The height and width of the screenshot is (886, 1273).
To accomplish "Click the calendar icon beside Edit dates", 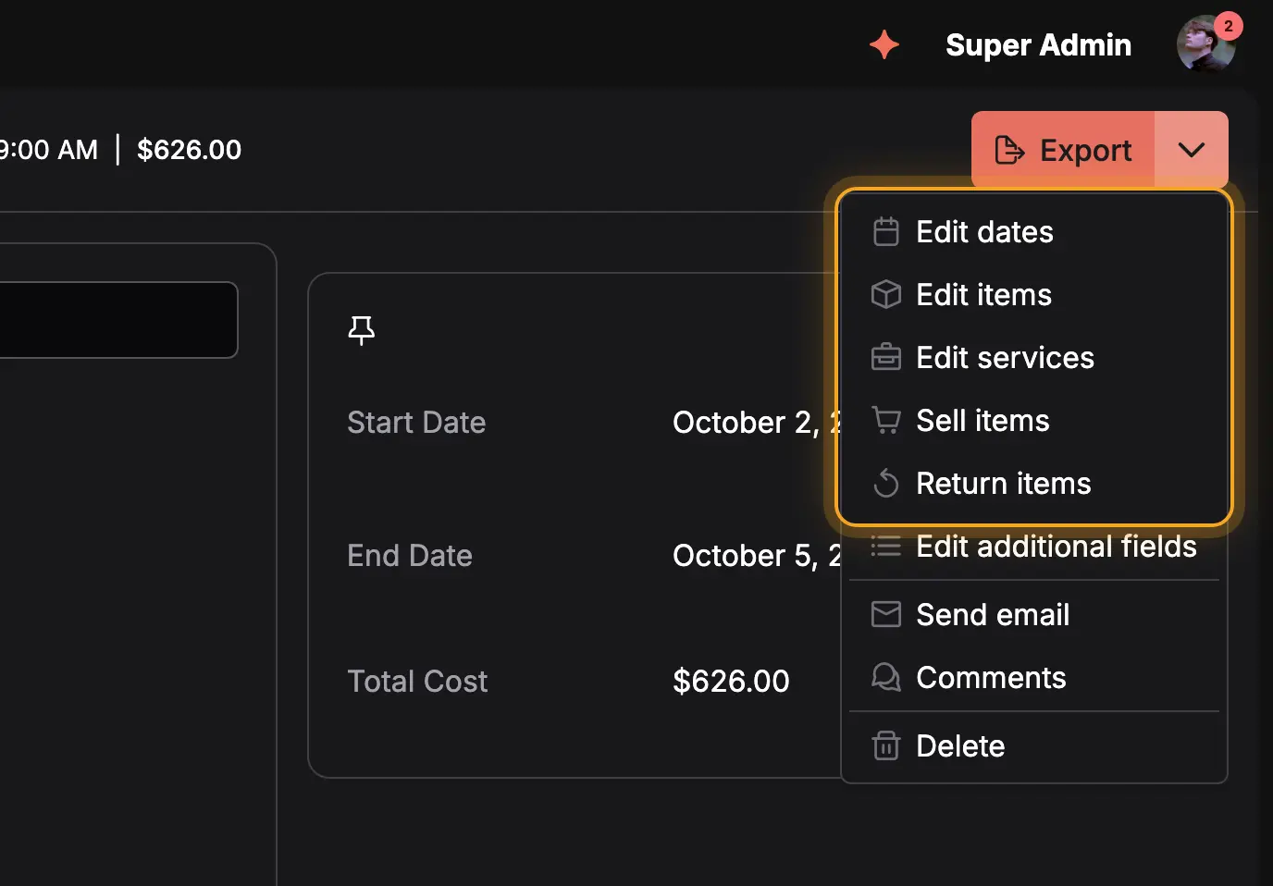I will (x=886, y=232).
